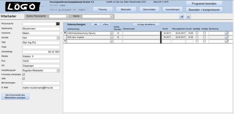This screenshot has width=234, height=114.
Task: Select the ASIG Erstuntersuchung row record selector
Action: [65, 33]
